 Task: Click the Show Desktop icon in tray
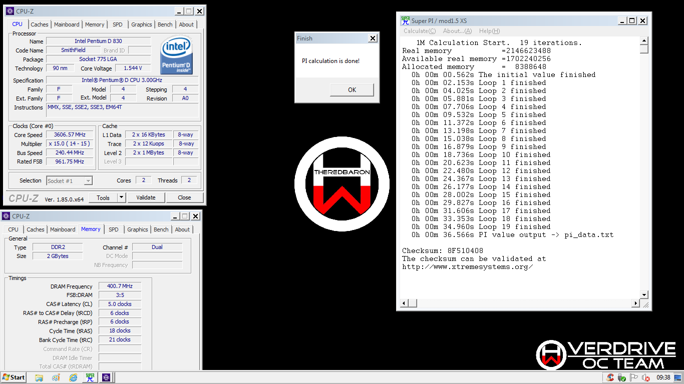tap(677, 377)
